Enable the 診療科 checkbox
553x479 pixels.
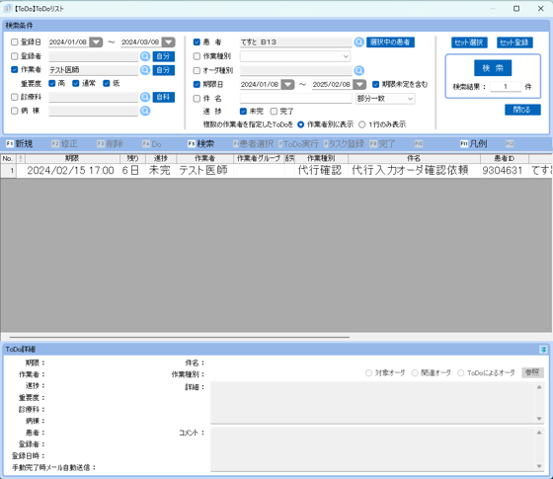15,97
